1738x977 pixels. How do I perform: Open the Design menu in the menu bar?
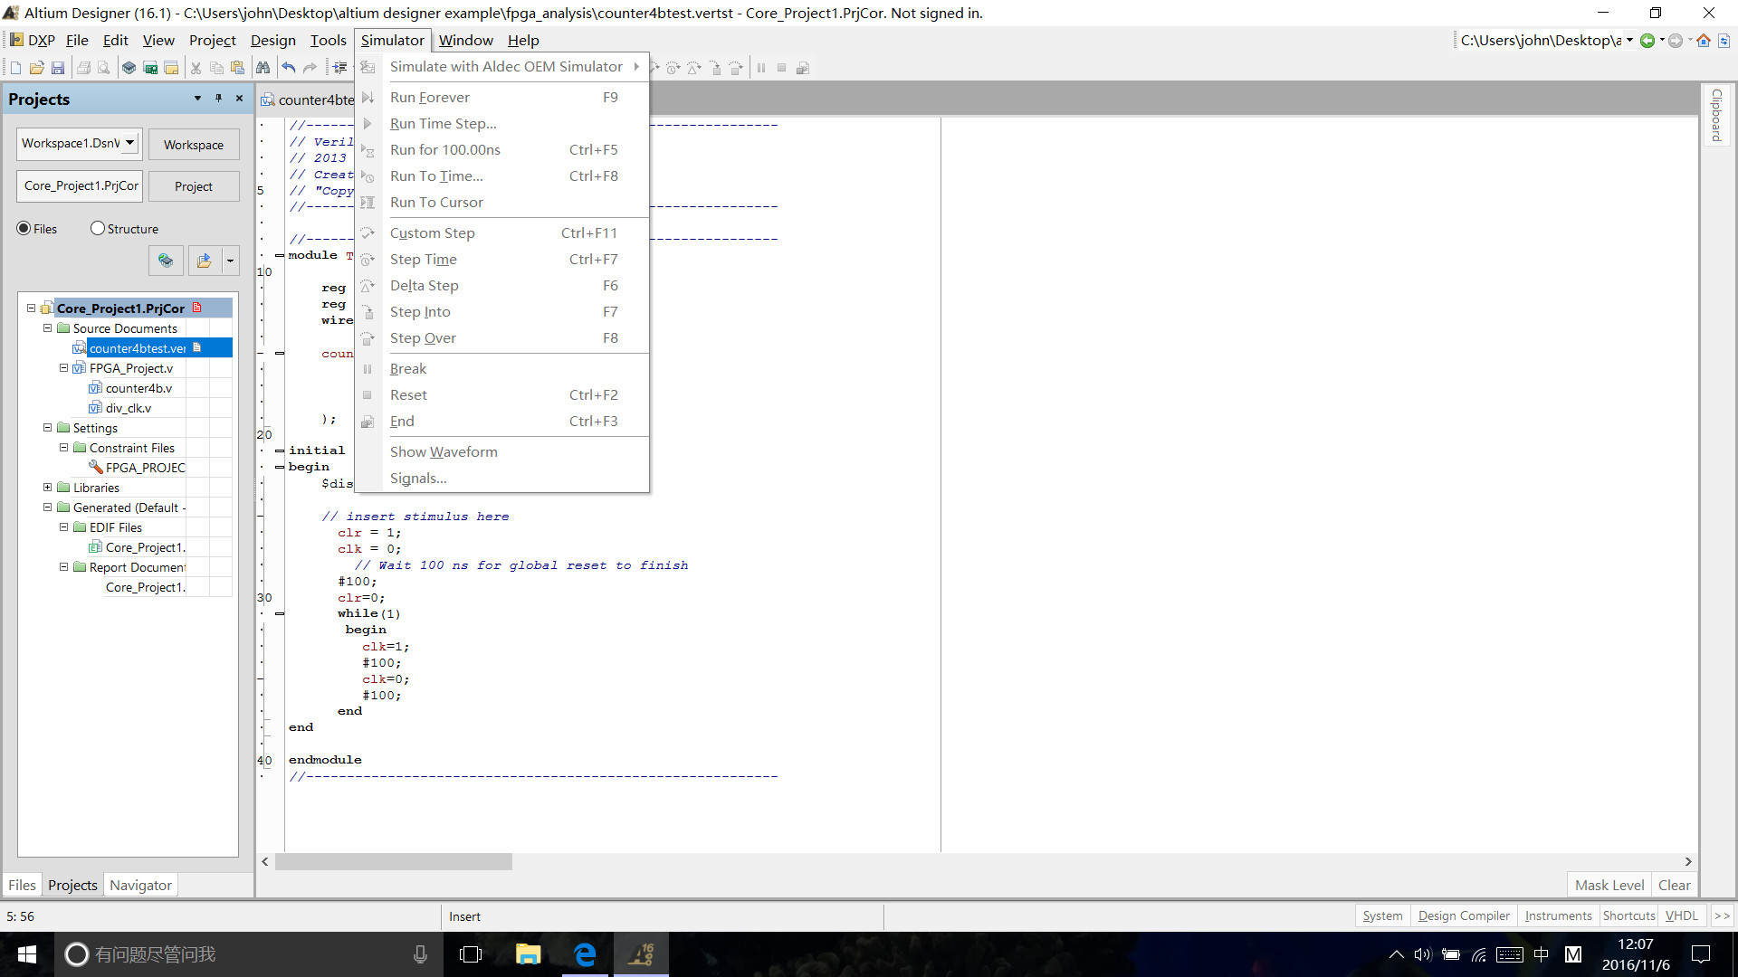click(x=272, y=41)
